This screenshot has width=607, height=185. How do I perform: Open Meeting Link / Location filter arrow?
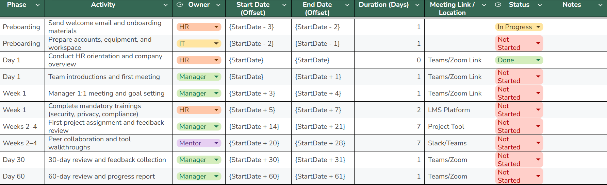tap(484, 5)
